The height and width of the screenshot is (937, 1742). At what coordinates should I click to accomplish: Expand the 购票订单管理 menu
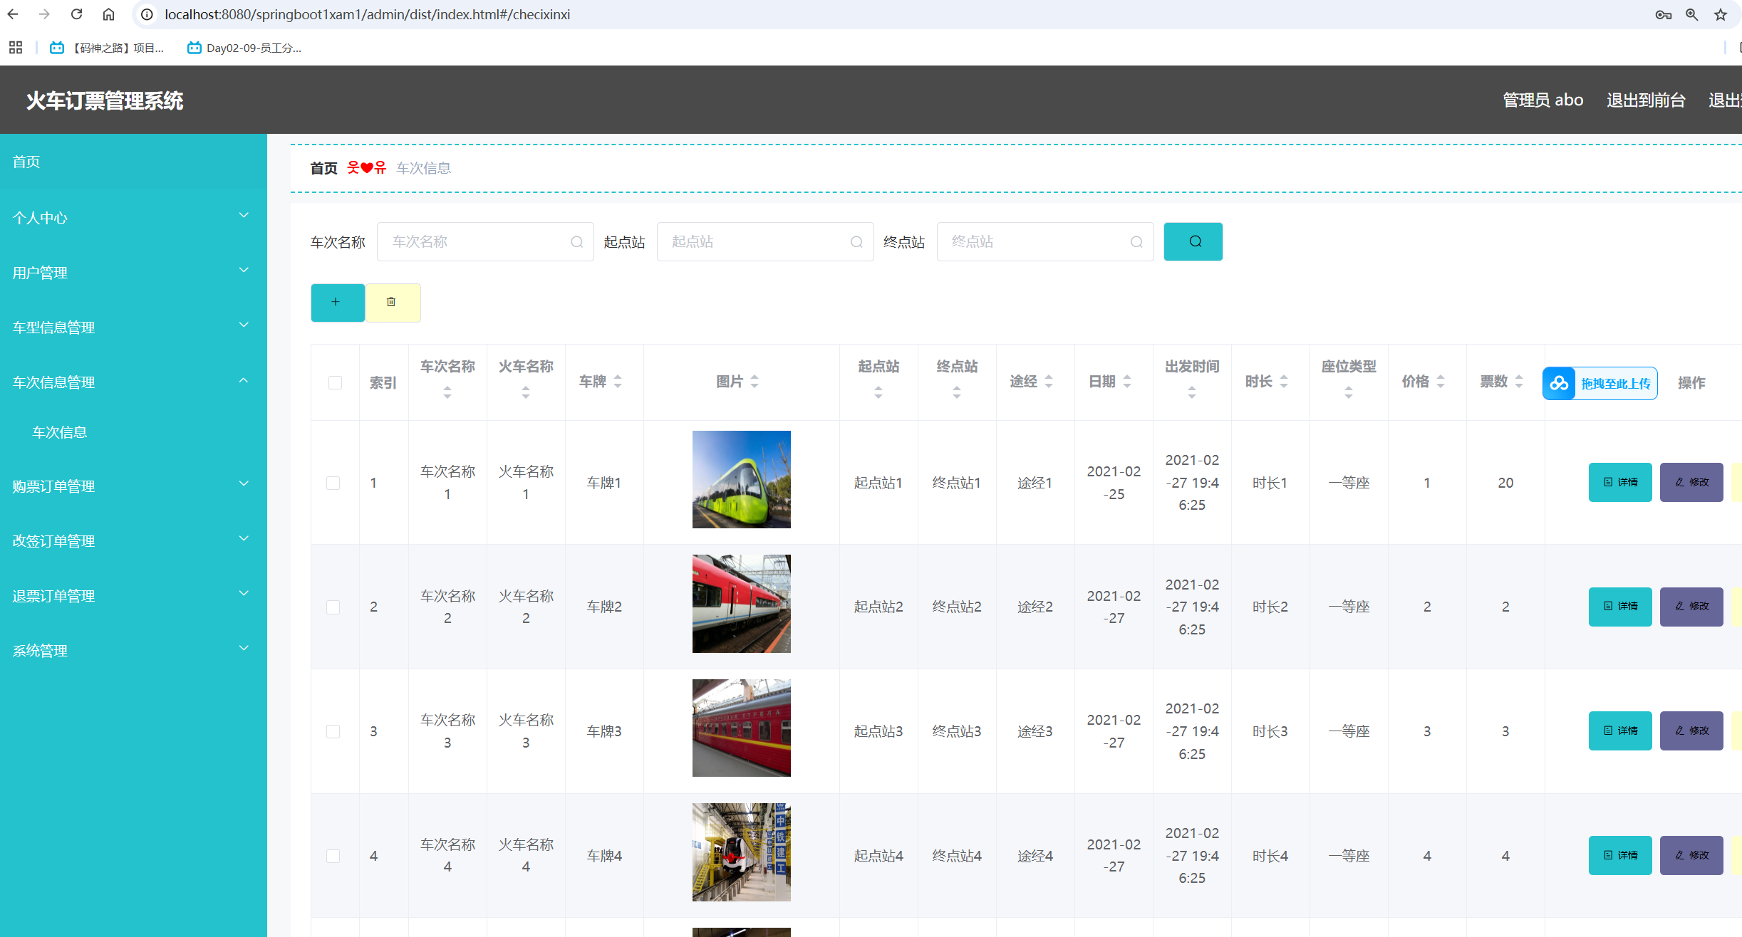coord(133,486)
